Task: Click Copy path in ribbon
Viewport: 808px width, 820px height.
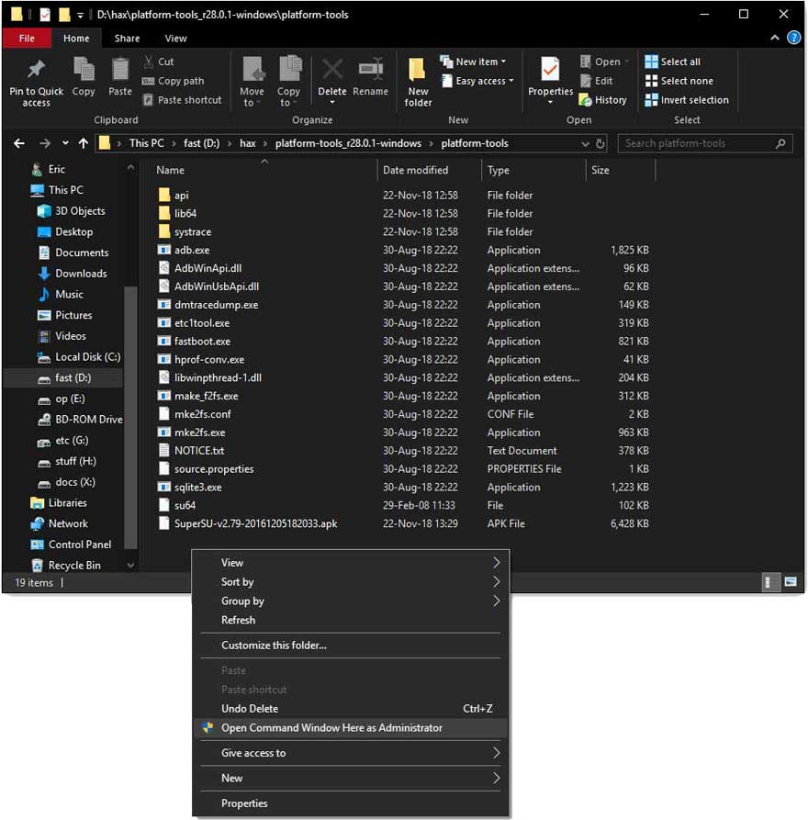Action: pos(174,81)
